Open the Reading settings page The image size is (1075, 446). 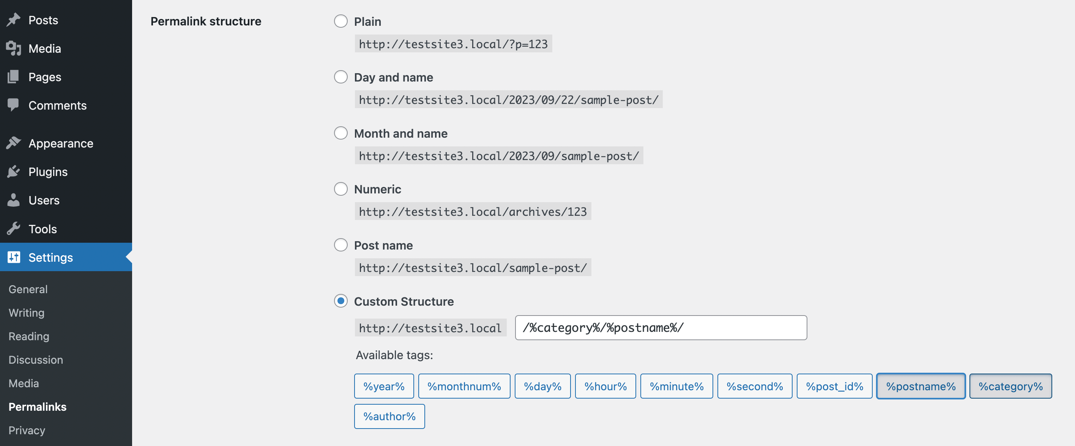pyautogui.click(x=28, y=336)
